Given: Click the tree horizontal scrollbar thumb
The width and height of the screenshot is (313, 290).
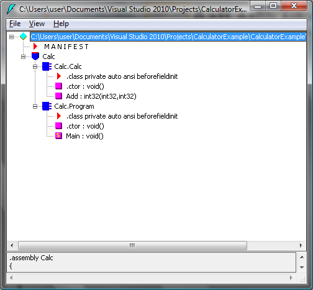Looking at the screenshot, I should 132,246.
